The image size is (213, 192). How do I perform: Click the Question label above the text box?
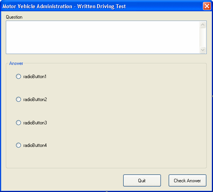pyautogui.click(x=14, y=17)
